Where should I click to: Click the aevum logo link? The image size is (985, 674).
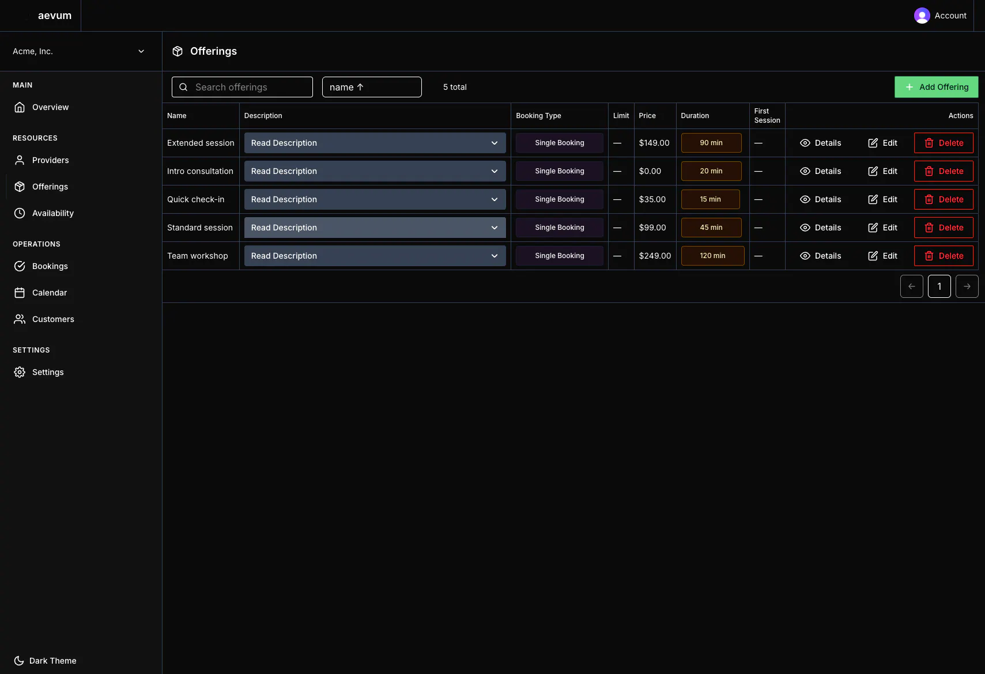click(55, 16)
